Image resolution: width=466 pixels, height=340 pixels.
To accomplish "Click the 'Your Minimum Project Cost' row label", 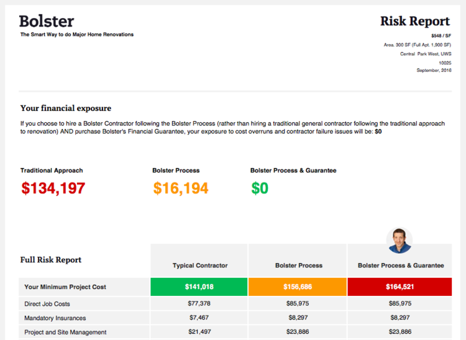I will point(65,287).
